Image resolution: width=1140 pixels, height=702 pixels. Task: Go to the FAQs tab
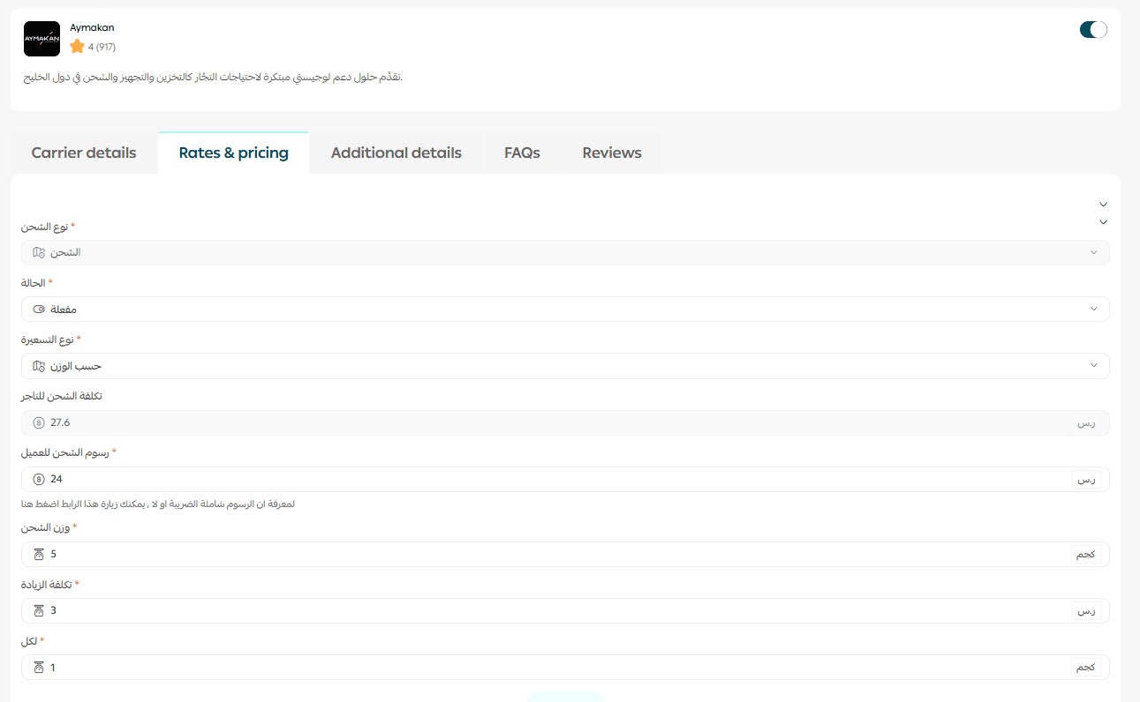coord(522,153)
